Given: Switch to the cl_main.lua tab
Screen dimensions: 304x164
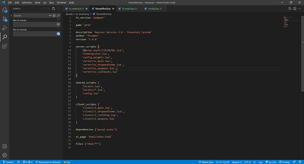Looking at the screenshot, I should click(x=129, y=9).
